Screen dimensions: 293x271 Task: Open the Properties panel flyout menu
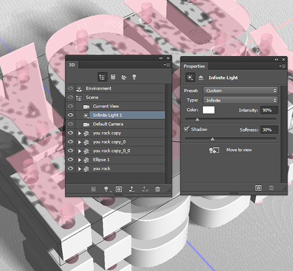point(282,66)
